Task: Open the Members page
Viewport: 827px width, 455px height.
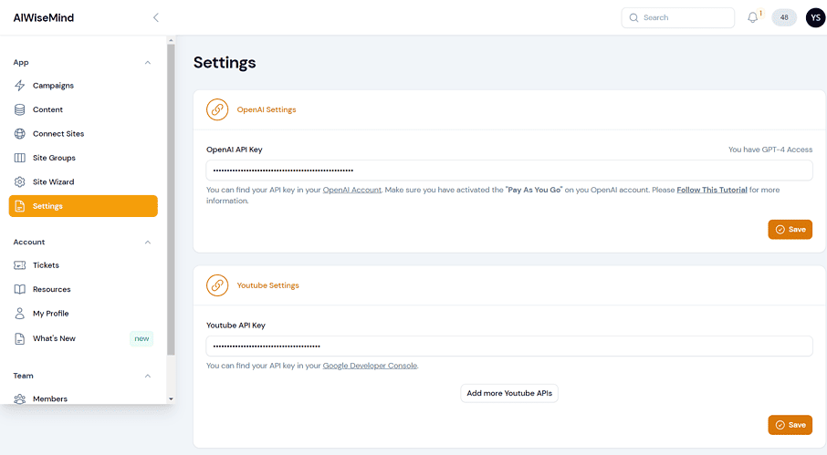Action: coord(83,398)
